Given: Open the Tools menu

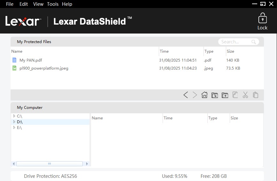Looking at the screenshot, I should (x=53, y=4).
